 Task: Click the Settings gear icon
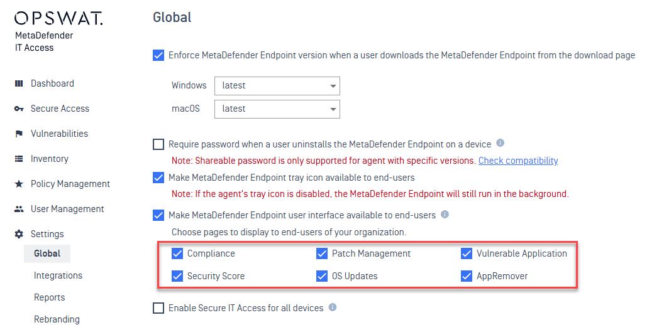19,234
